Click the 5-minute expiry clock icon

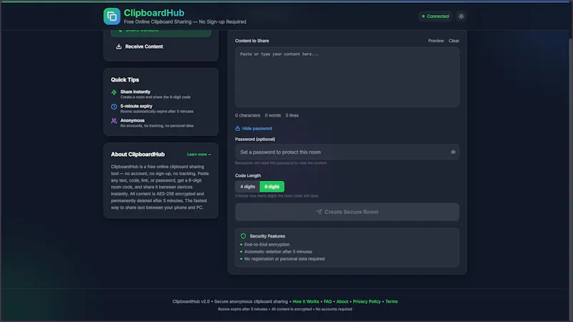[114, 107]
